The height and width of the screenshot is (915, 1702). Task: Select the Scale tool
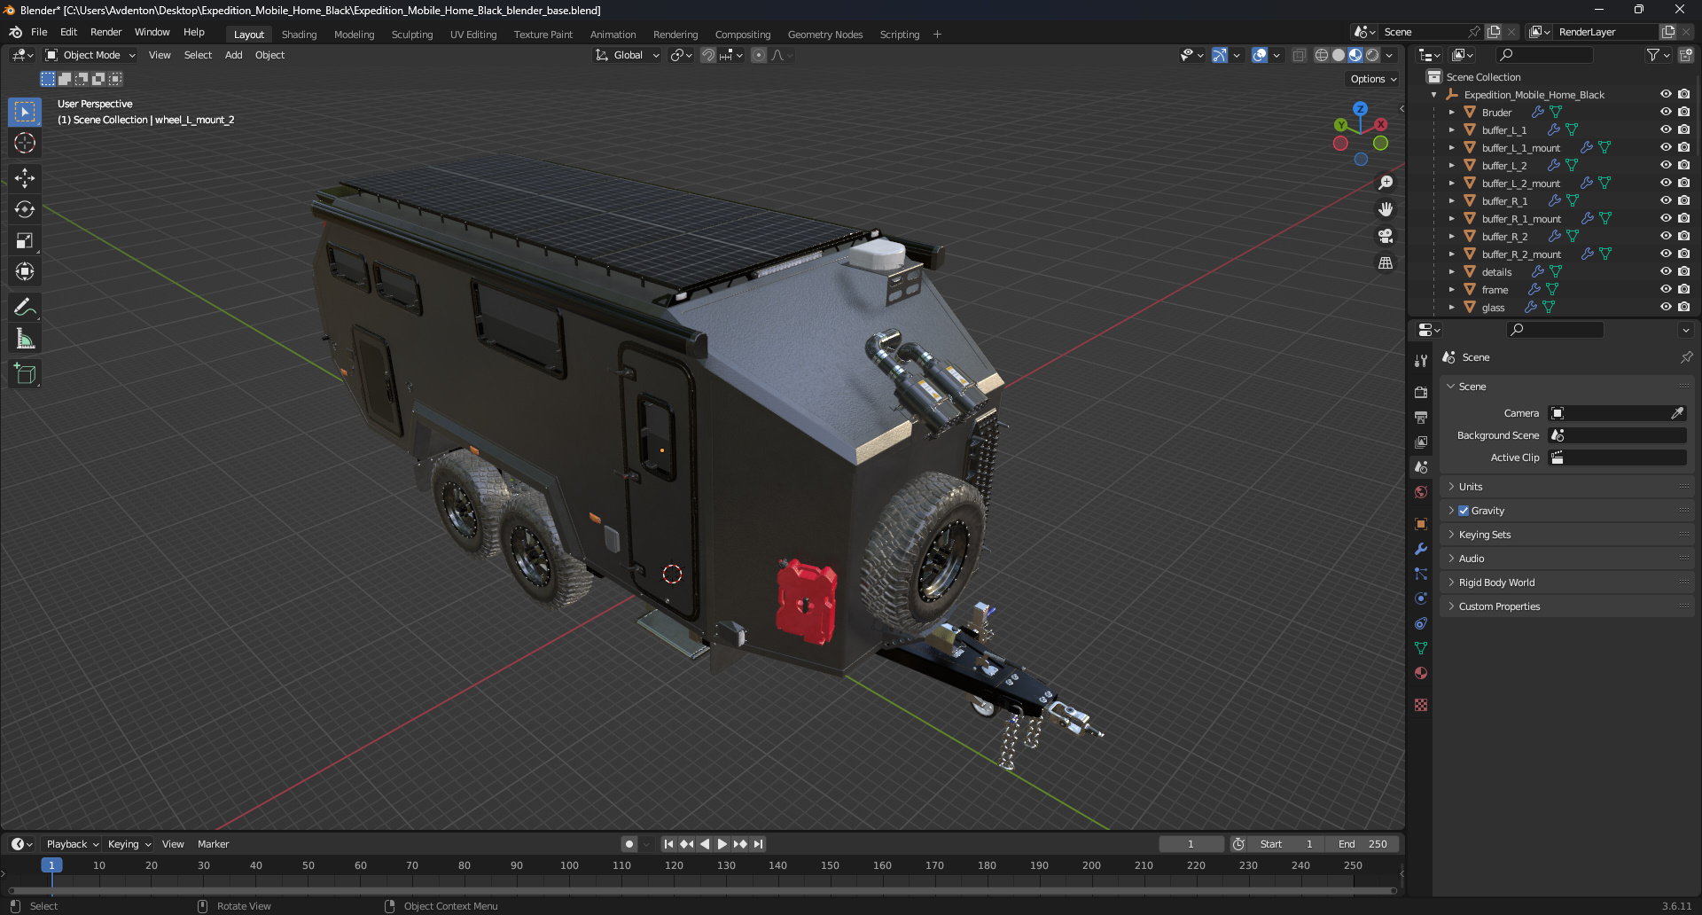pyautogui.click(x=25, y=240)
